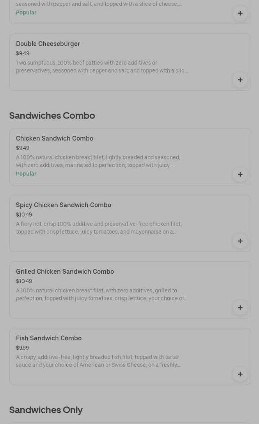259x424 pixels.
Task: Add Fish Sandwich Combo with plus icon
Action: pos(240,374)
